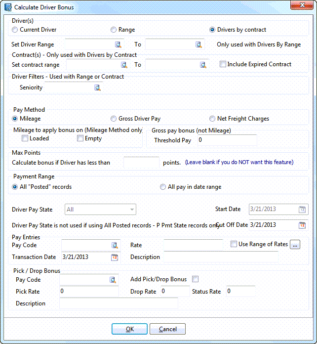Check the Loaded mileage checkbox
Screen dimensions: 317x344
tap(25, 139)
